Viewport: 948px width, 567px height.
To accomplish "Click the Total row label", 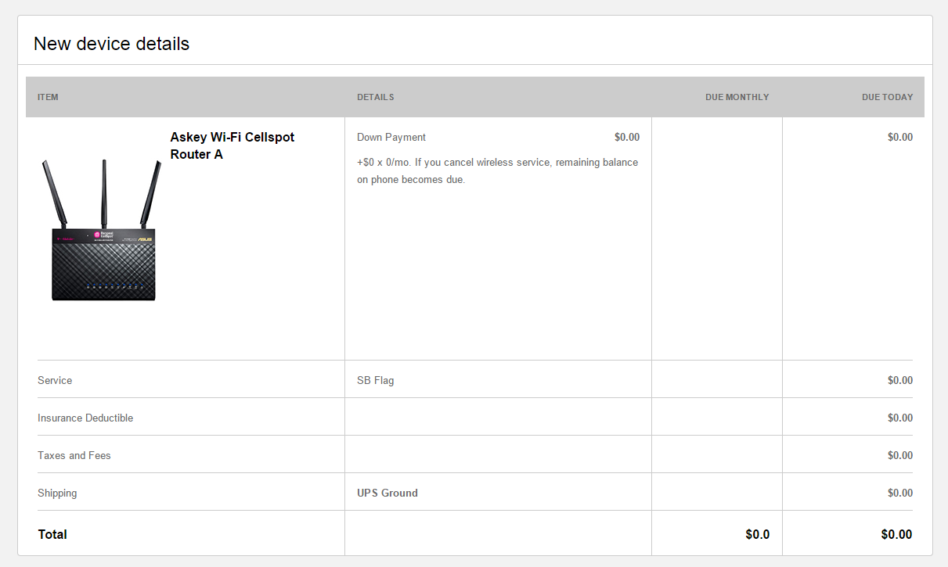I will tap(52, 534).
